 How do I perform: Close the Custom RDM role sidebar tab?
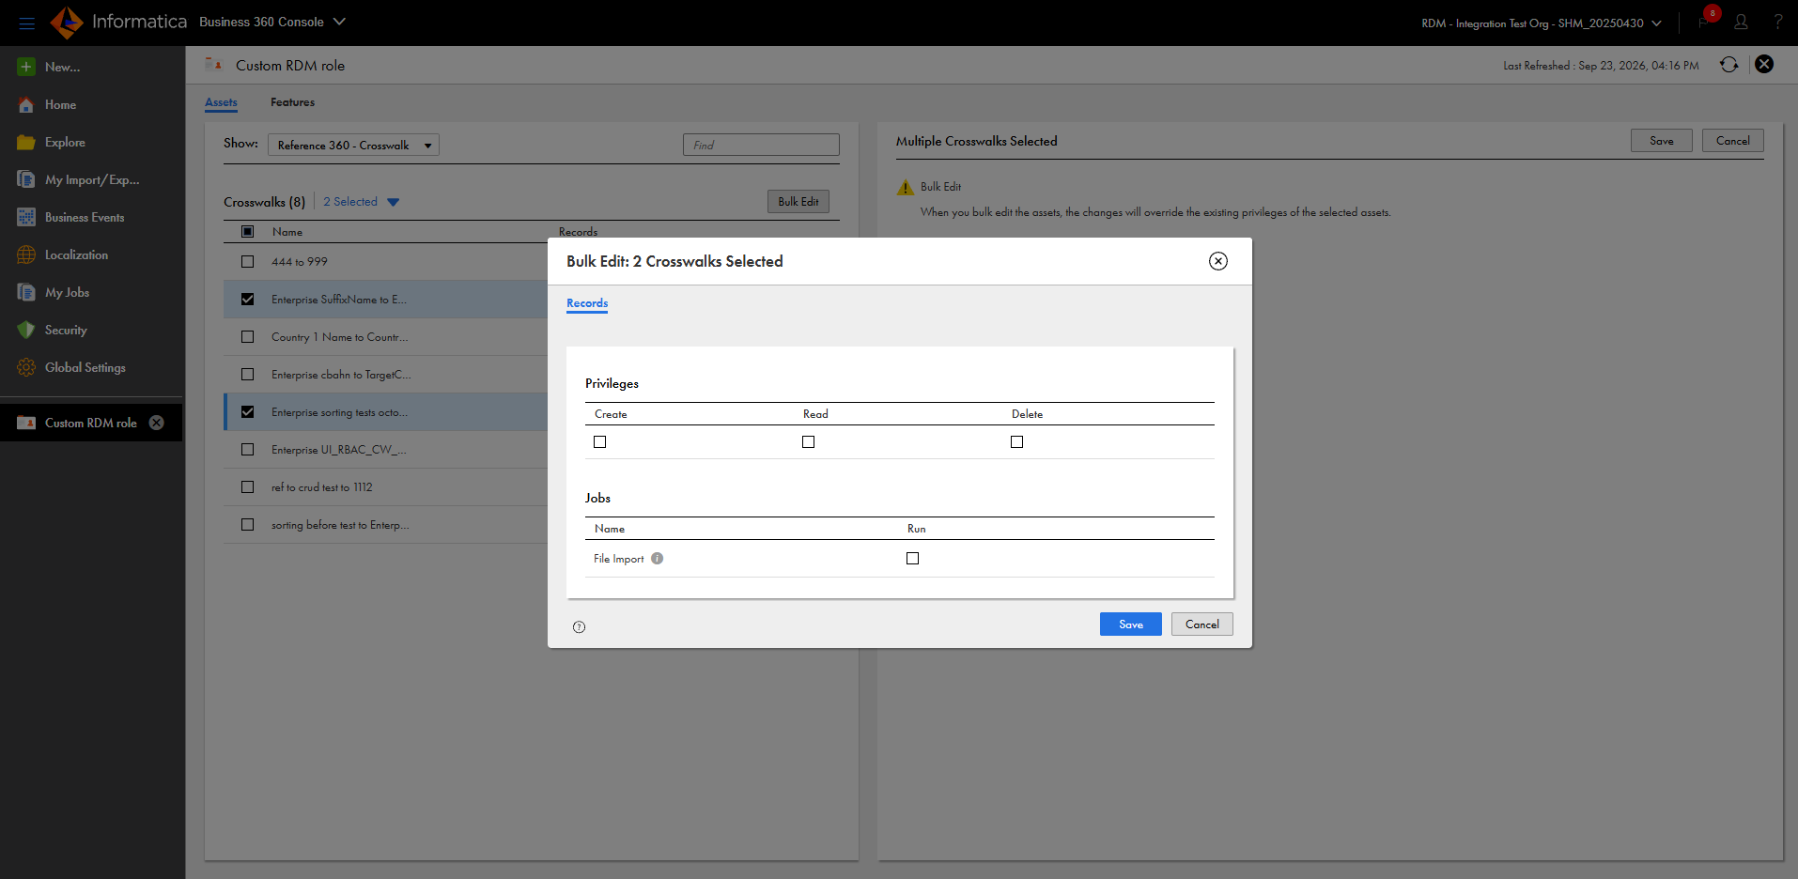[157, 423]
